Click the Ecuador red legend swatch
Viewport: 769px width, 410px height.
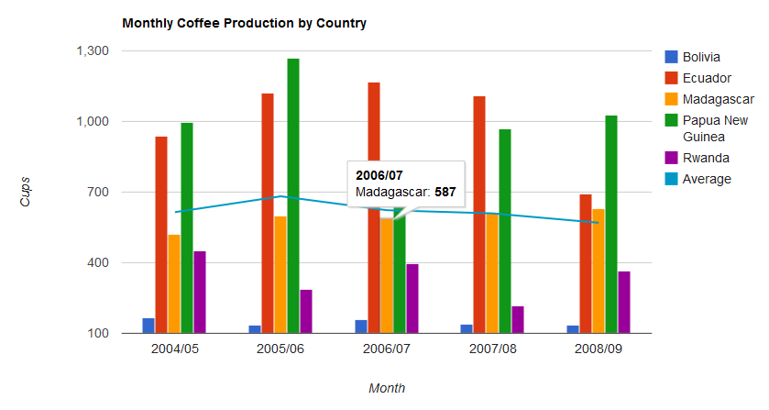pos(671,78)
